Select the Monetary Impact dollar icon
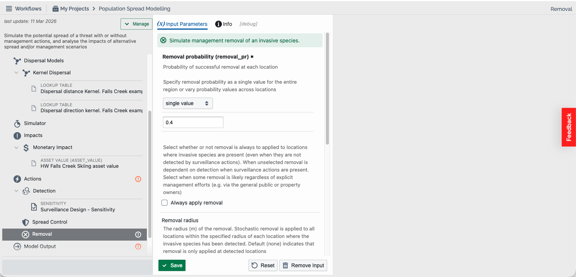Screen dimensions: 576x277 click(26, 148)
